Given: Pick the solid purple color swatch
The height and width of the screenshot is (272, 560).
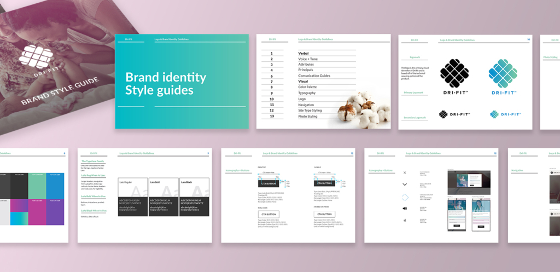Looking at the screenshot, I should pyautogui.click(x=55, y=212).
